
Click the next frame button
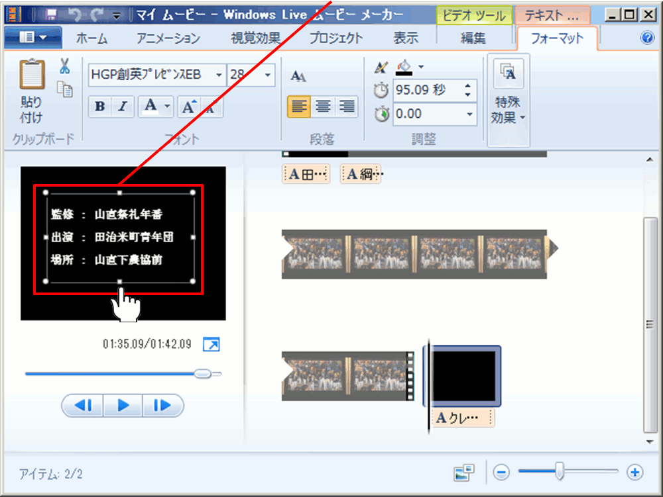coord(162,406)
